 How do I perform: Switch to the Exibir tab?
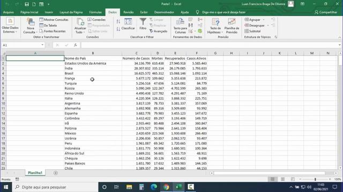144,12
